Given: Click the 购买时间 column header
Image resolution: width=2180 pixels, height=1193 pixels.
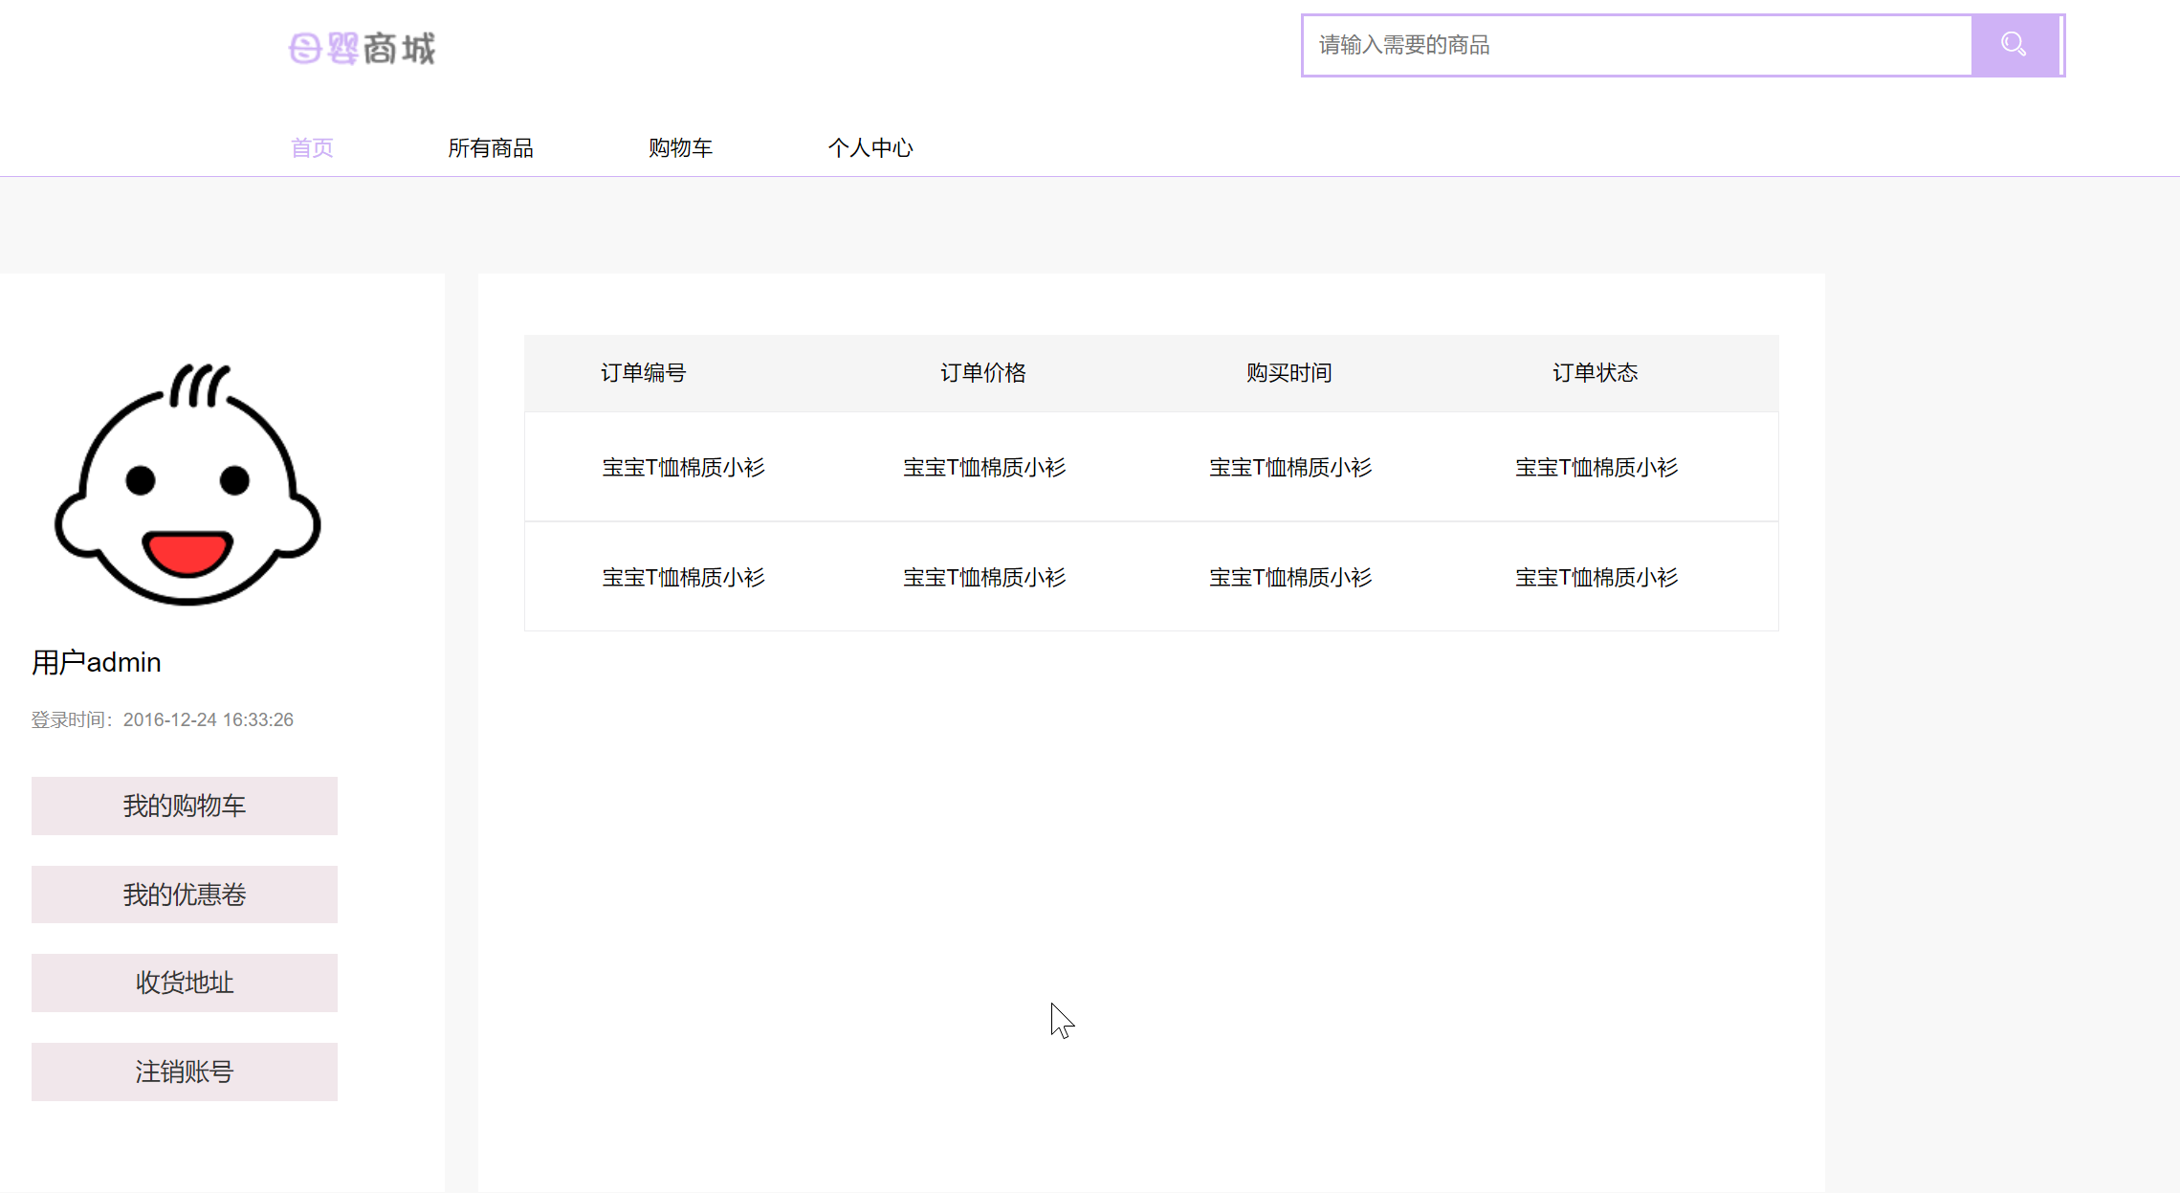Looking at the screenshot, I should [1288, 373].
